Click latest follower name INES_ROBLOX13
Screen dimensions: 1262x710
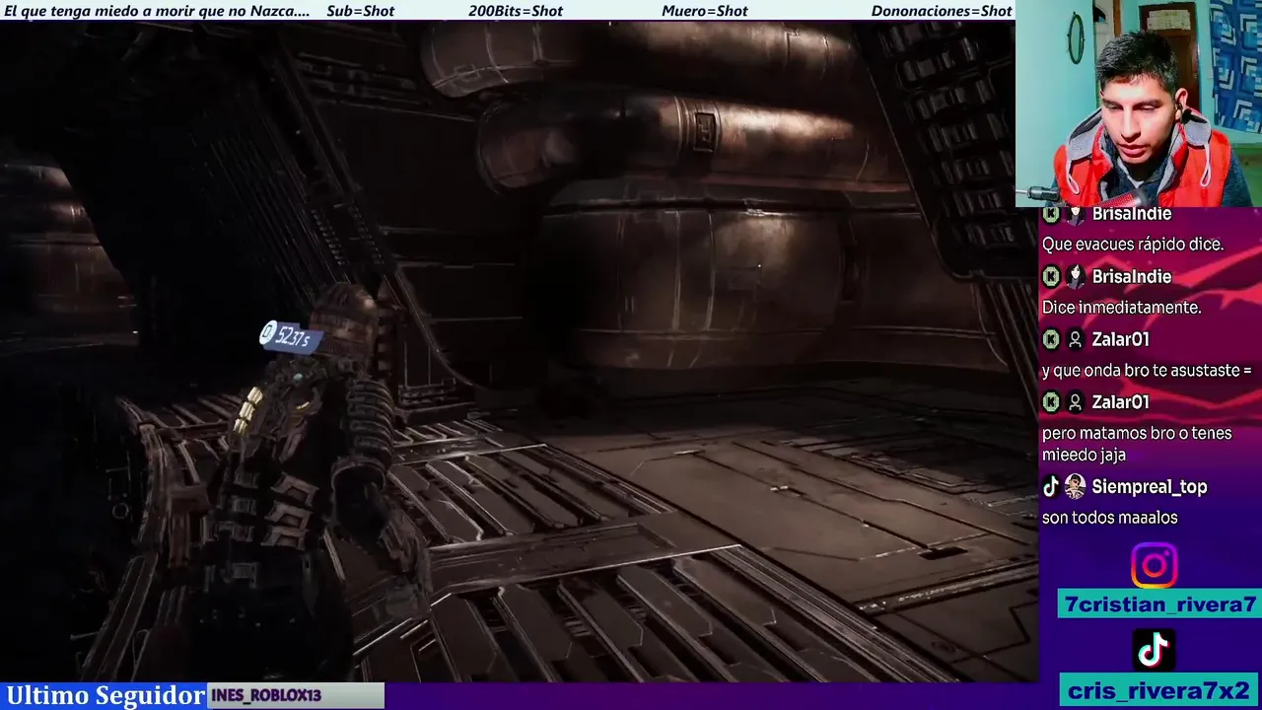click(266, 695)
